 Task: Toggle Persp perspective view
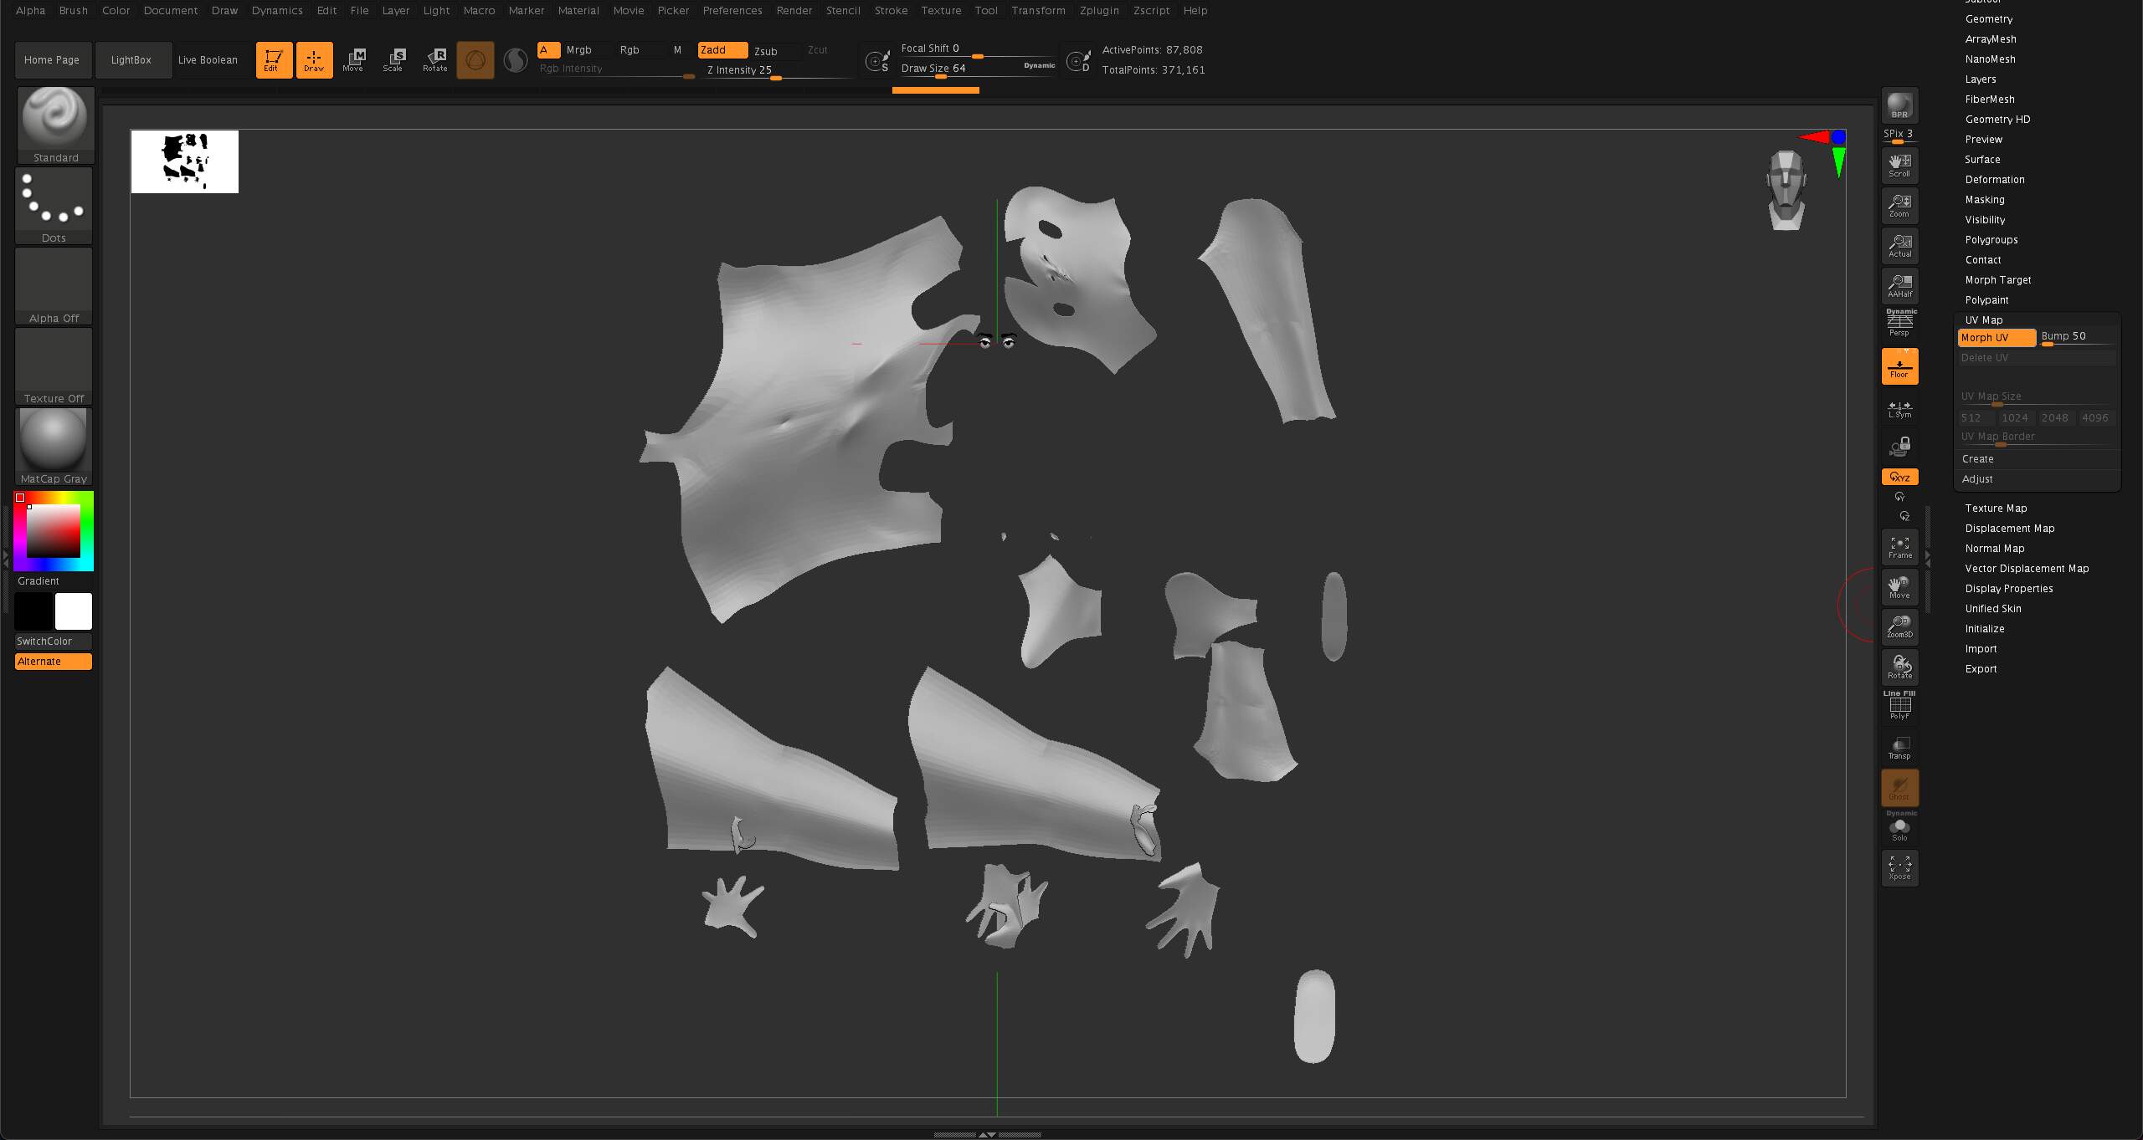(1899, 326)
